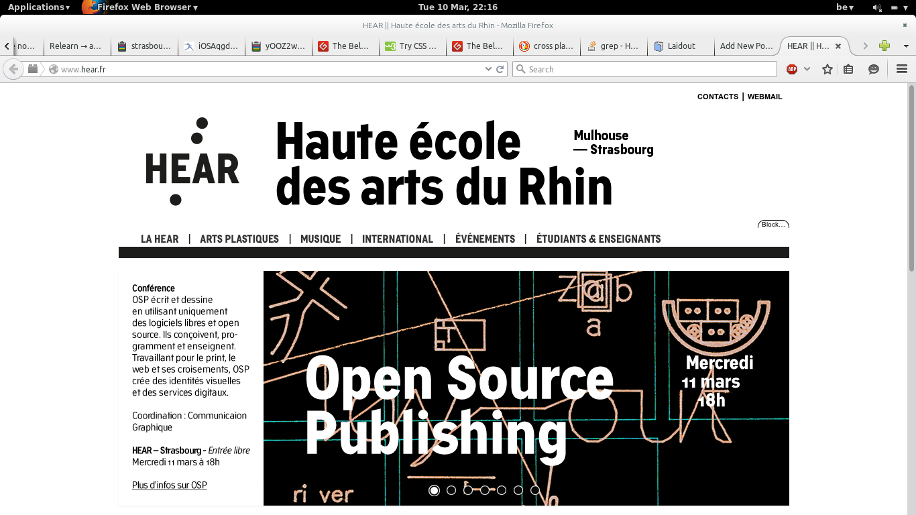
Task: Expand the arrow next to the ABP icon
Action: click(807, 69)
